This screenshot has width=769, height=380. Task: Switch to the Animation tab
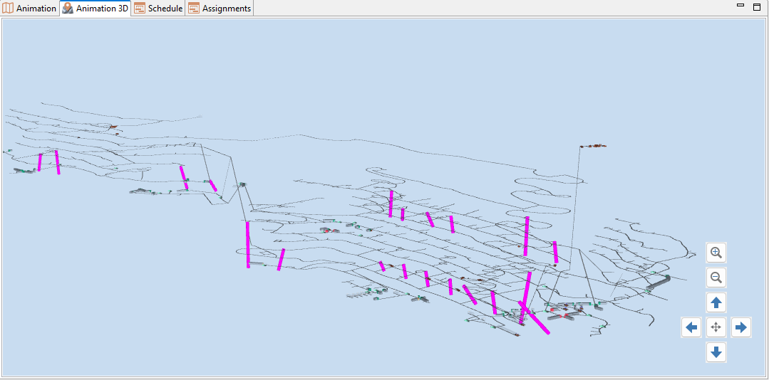(29, 9)
